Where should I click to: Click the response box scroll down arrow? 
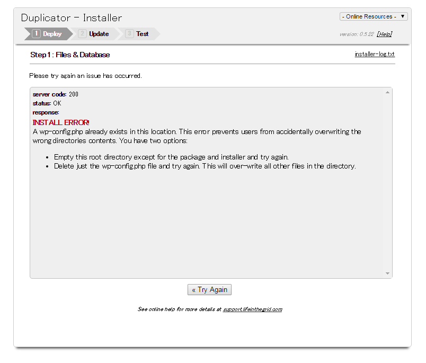click(387, 273)
